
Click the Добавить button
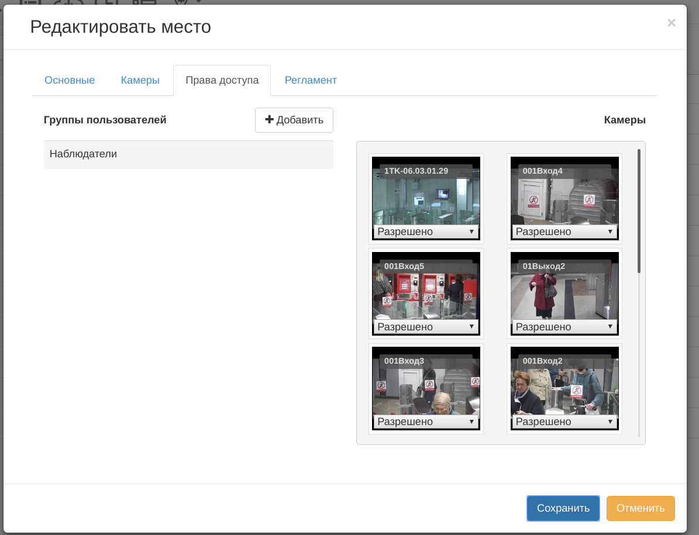tap(294, 120)
